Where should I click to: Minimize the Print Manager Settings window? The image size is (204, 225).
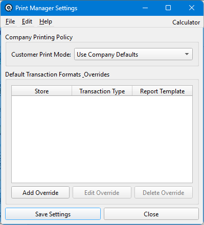coord(145,8)
